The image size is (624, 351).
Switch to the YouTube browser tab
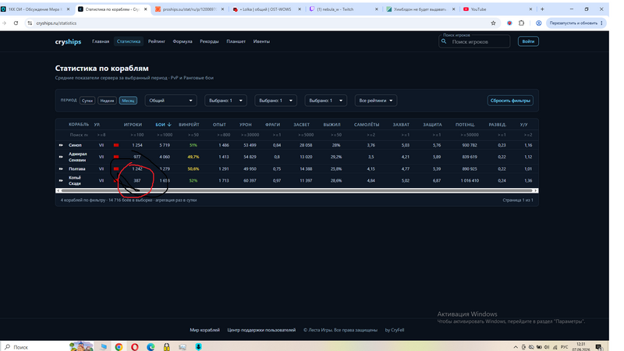coord(498,9)
